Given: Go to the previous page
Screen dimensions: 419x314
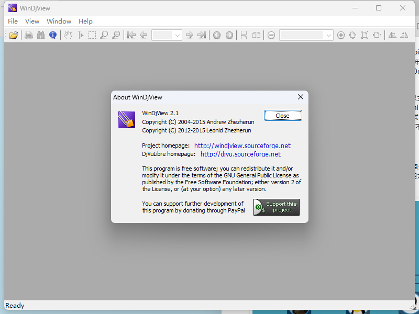Looking at the screenshot, I should 144,35.
